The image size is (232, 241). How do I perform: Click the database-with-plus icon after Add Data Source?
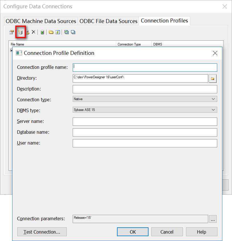(x=28, y=32)
